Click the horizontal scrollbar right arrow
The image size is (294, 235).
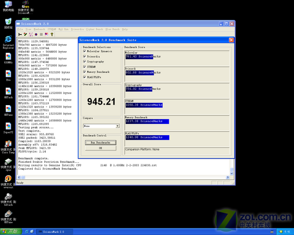pos(228,177)
